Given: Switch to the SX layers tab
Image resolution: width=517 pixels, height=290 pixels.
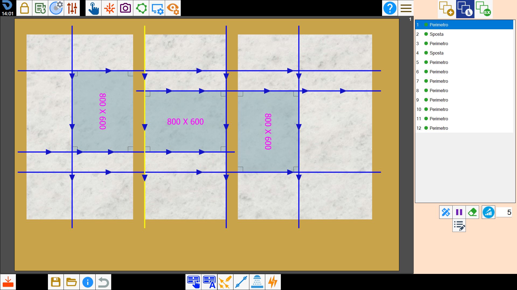Looking at the screenshot, I should 484,9.
